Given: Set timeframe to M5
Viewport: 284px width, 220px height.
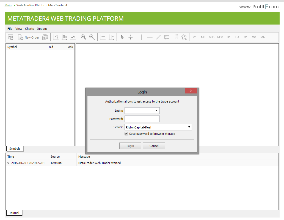Looking at the screenshot, I should 203,37.
